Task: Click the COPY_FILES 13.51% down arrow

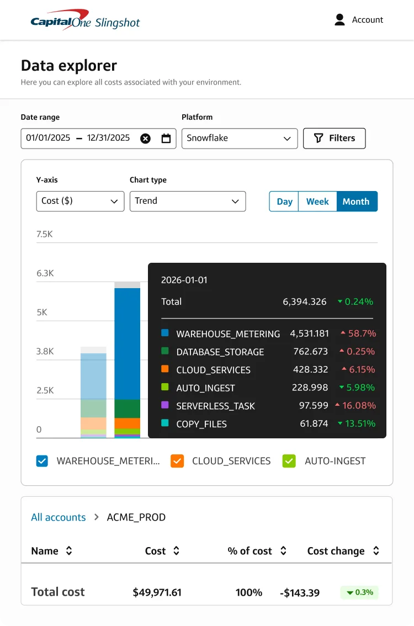Action: [x=339, y=423]
